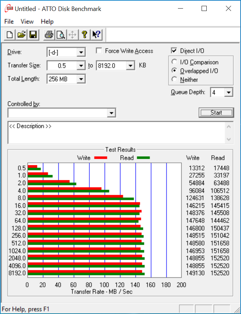Screen dimensions: 241x314
Task: Click read value 144462 for 64.0 row
Action: (220, 220)
